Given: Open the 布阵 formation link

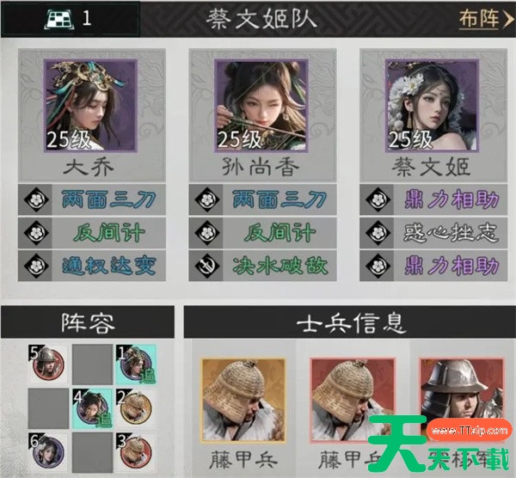Looking at the screenshot, I should click(x=479, y=19).
